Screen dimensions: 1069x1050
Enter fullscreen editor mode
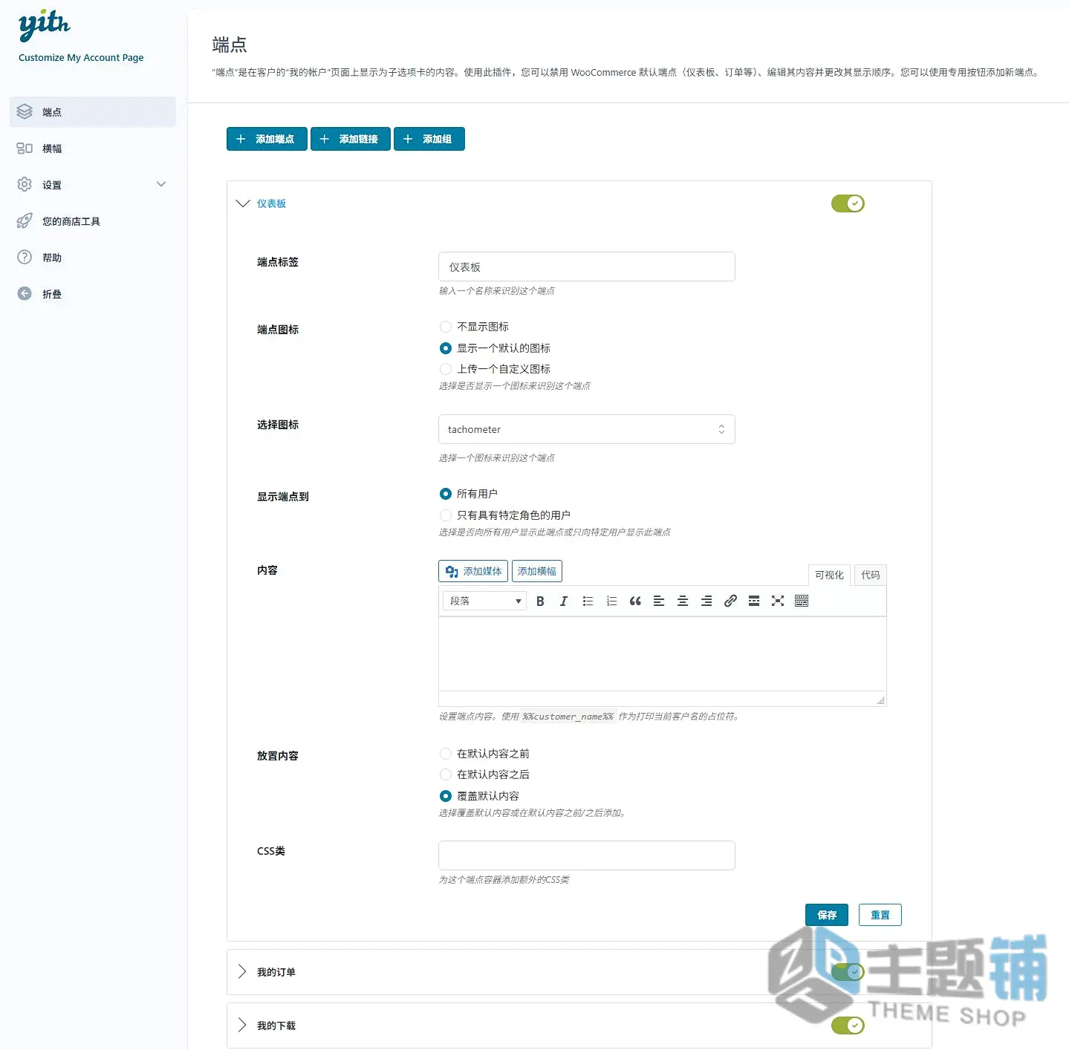tap(778, 601)
